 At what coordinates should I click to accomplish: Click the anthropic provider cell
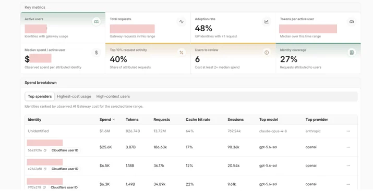[313, 131]
